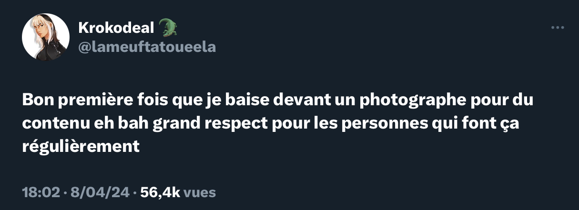
Task: Click the "vues" label
Action: tap(200, 193)
